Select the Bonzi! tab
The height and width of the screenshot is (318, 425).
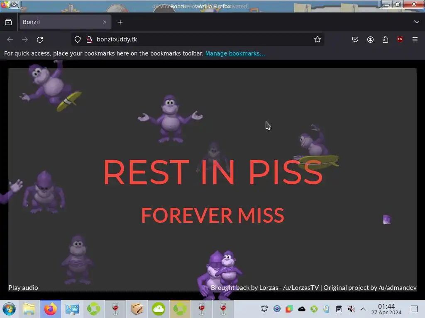[x=65, y=22]
